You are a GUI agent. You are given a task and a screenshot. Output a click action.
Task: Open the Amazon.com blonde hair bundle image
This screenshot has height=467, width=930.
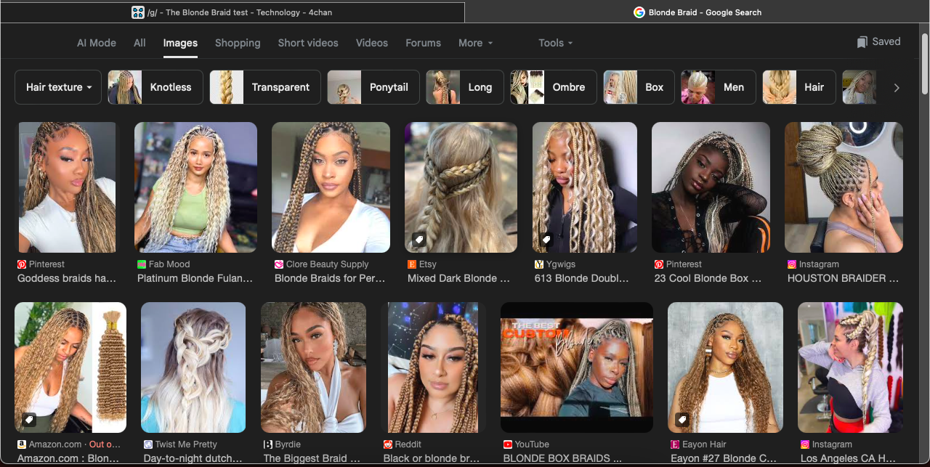click(x=70, y=367)
